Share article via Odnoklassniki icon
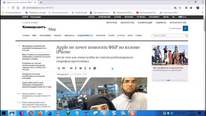 click(85, 68)
